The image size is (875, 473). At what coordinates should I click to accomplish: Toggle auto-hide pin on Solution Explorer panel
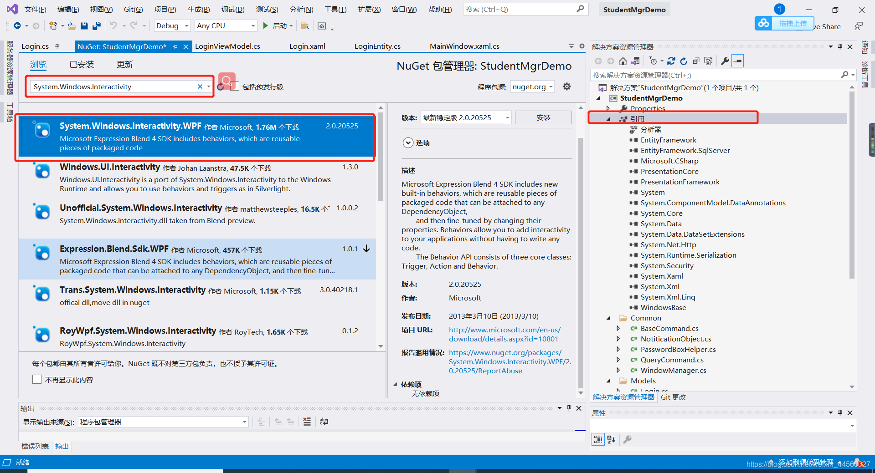click(x=840, y=46)
